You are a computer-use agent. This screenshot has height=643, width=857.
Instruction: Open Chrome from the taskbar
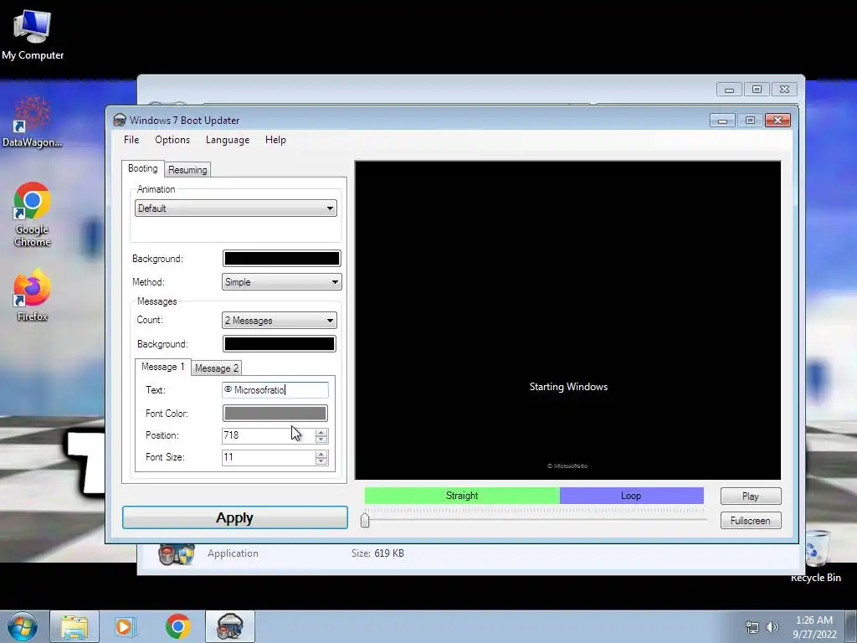177,626
